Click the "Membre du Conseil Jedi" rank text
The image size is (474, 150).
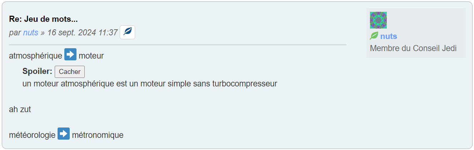coord(413,48)
